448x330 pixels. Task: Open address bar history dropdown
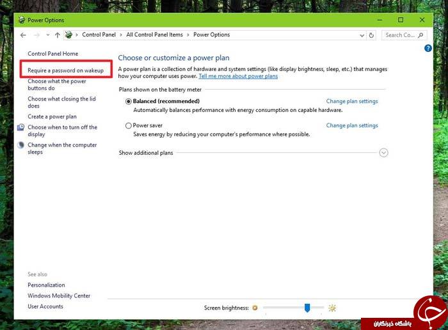tap(362, 35)
